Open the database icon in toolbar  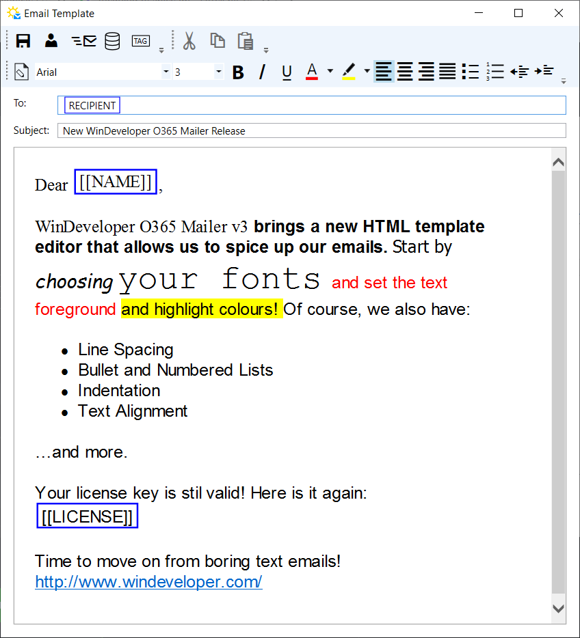112,41
